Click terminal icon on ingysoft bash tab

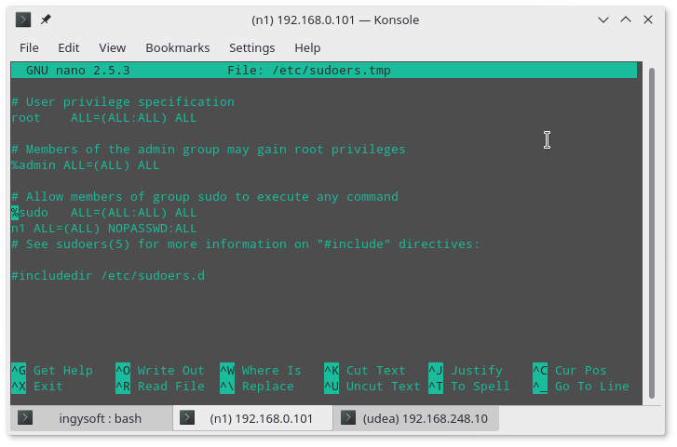pos(25,417)
